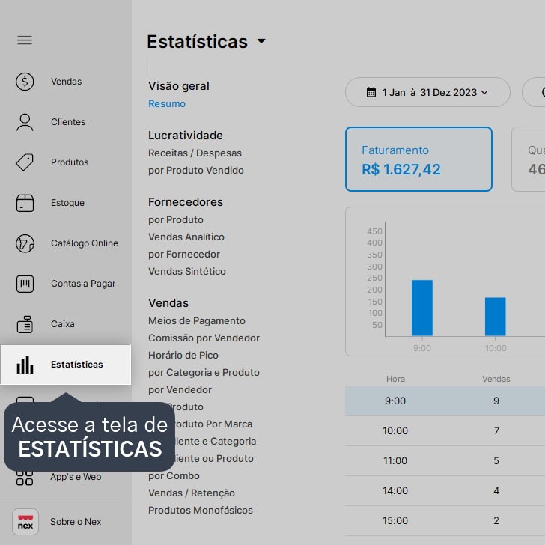Click the Produtos tag icon
This screenshot has width=545, height=545.
(x=25, y=162)
